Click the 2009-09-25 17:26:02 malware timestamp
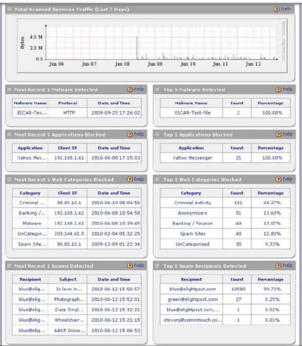The image size is (302, 346). click(x=115, y=113)
